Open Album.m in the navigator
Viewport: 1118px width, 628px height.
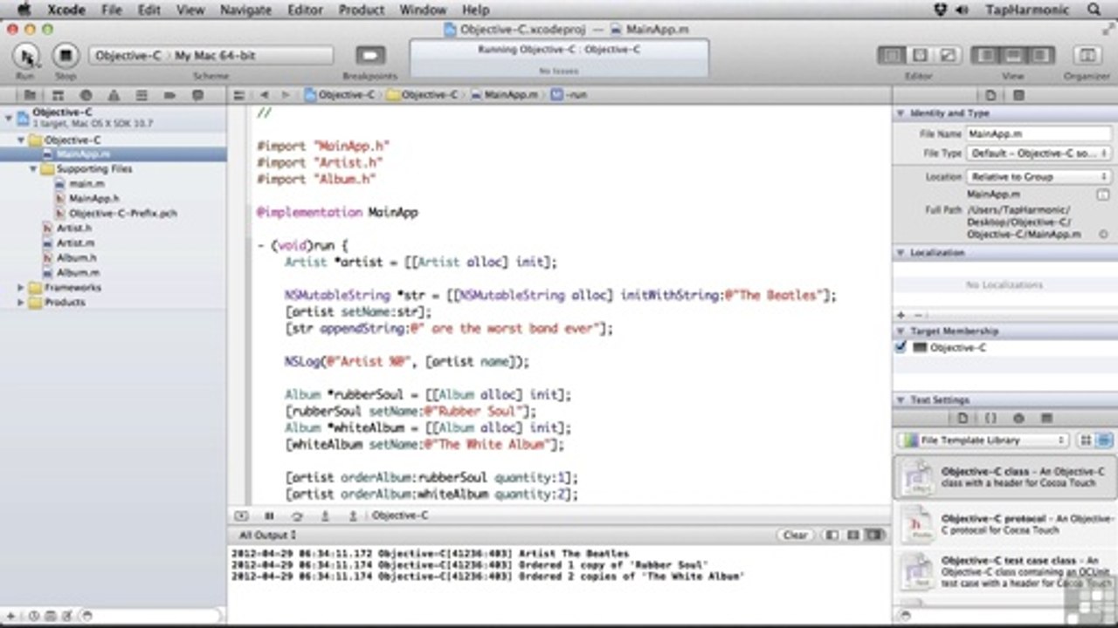pyautogui.click(x=77, y=273)
